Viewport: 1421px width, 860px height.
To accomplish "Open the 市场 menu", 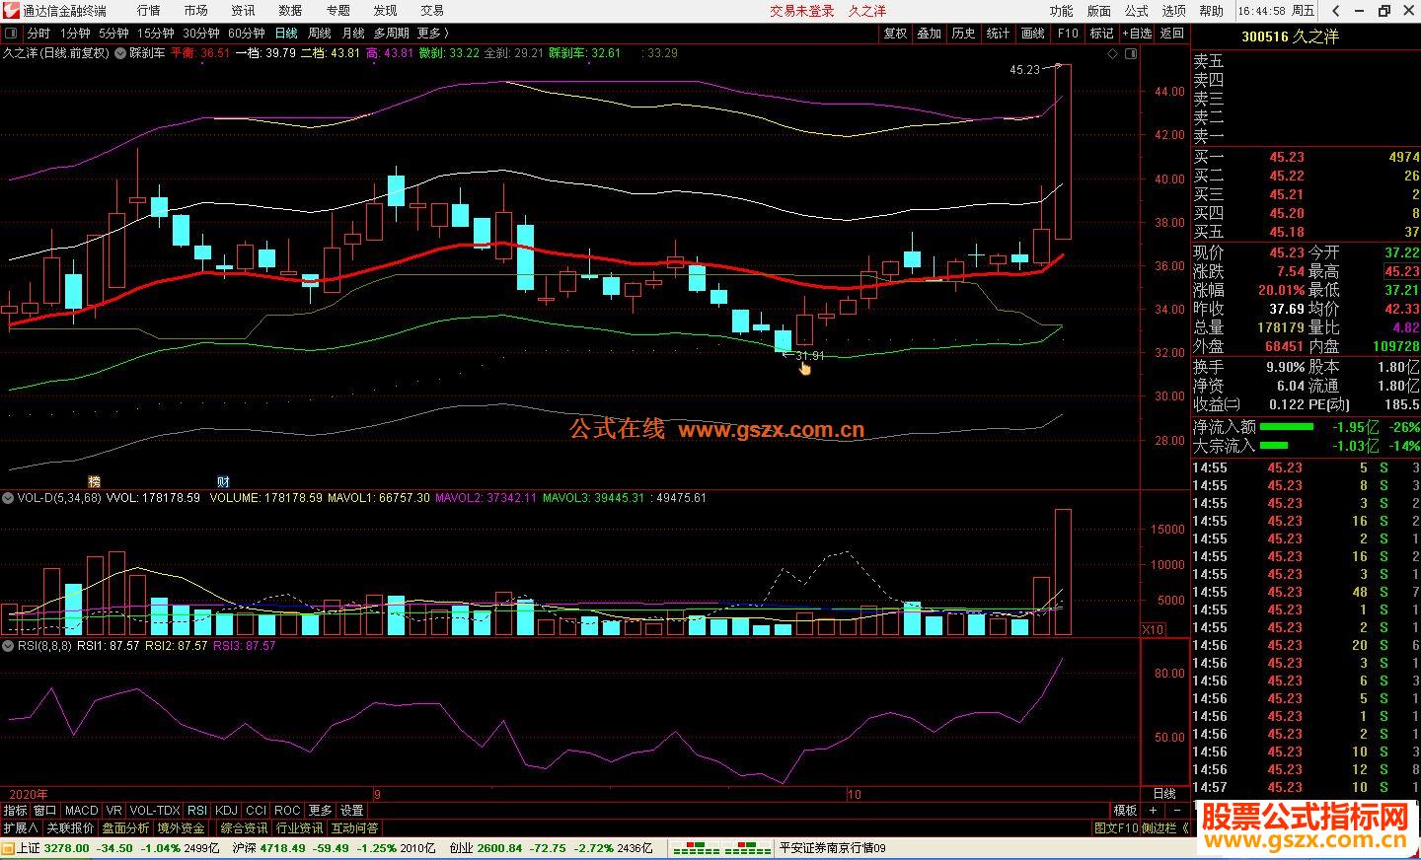I will [x=195, y=11].
